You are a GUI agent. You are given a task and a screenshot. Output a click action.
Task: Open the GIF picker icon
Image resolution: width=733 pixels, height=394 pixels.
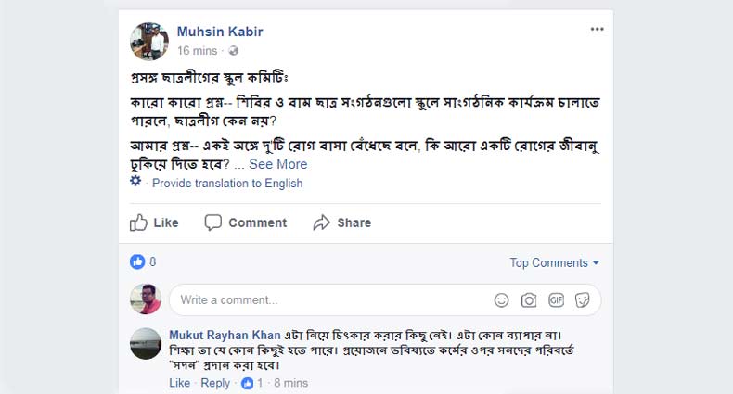point(556,299)
